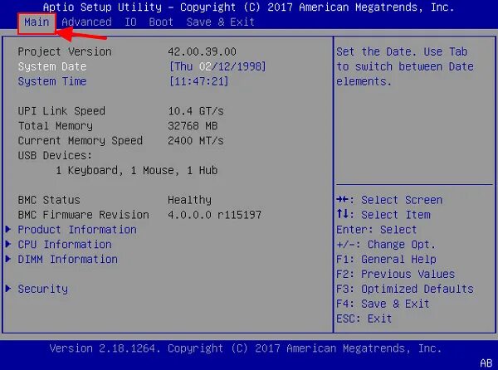Click the AB indicator in bottom corner
Viewport: 498px width, 370px height.
486,363
